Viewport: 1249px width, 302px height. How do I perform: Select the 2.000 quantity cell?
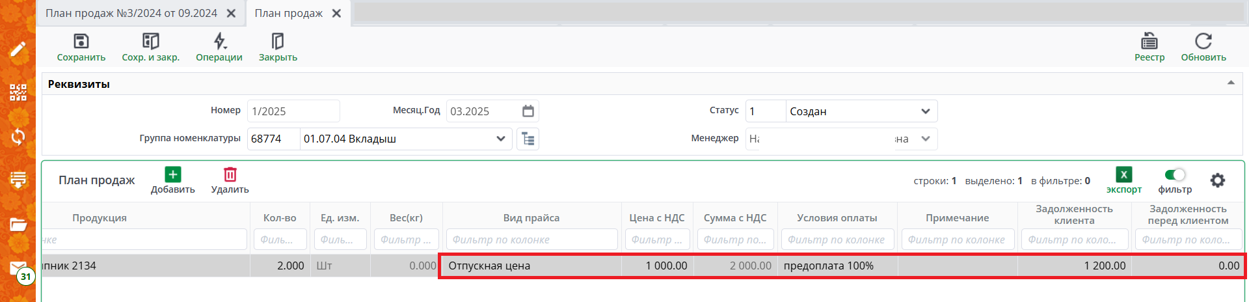click(x=280, y=266)
